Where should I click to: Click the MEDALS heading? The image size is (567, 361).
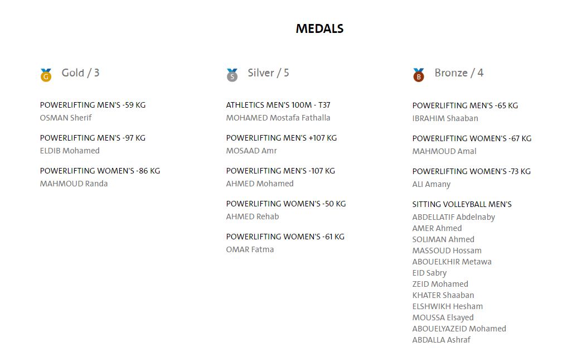click(x=319, y=28)
